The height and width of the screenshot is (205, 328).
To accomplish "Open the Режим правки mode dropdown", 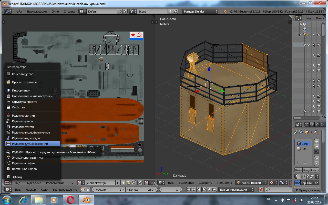I will (251, 183).
